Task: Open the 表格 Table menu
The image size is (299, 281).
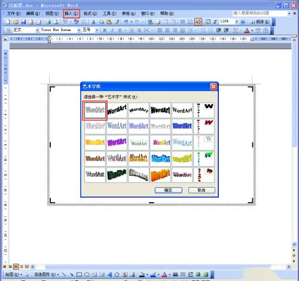Action: point(129,14)
